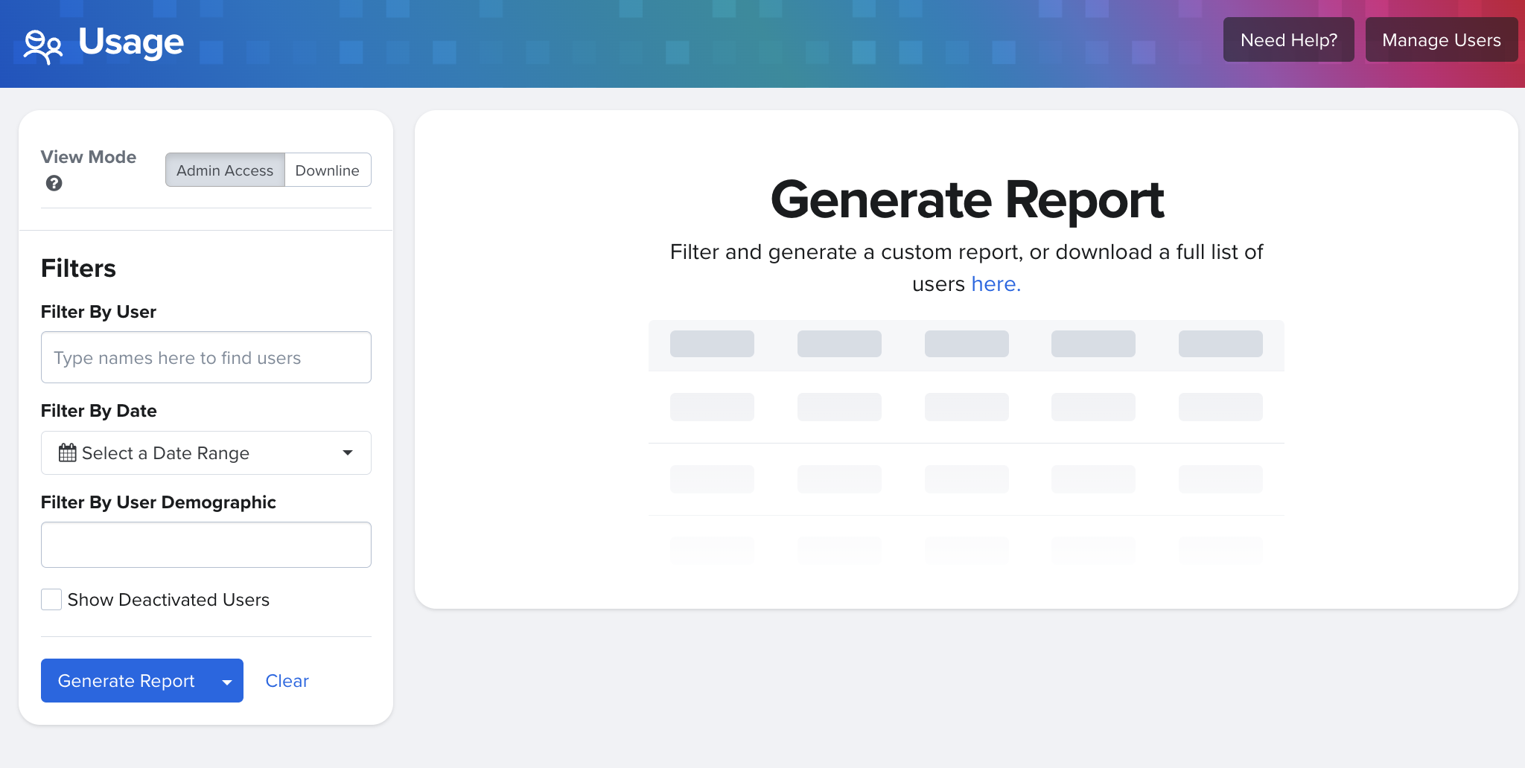Click the View Mode help question mark
Image resolution: width=1525 pixels, height=768 pixels.
click(54, 183)
